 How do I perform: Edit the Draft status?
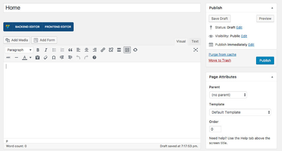[239, 27]
